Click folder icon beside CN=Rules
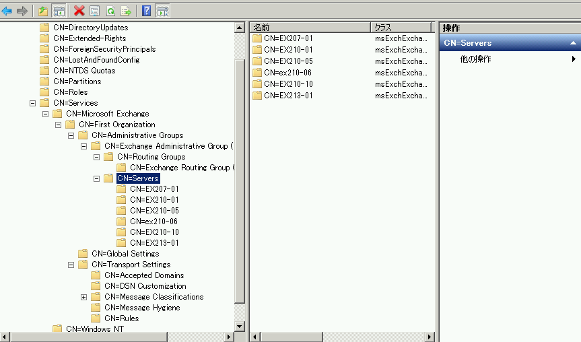Screen dimensions: 581x342 pos(96,318)
